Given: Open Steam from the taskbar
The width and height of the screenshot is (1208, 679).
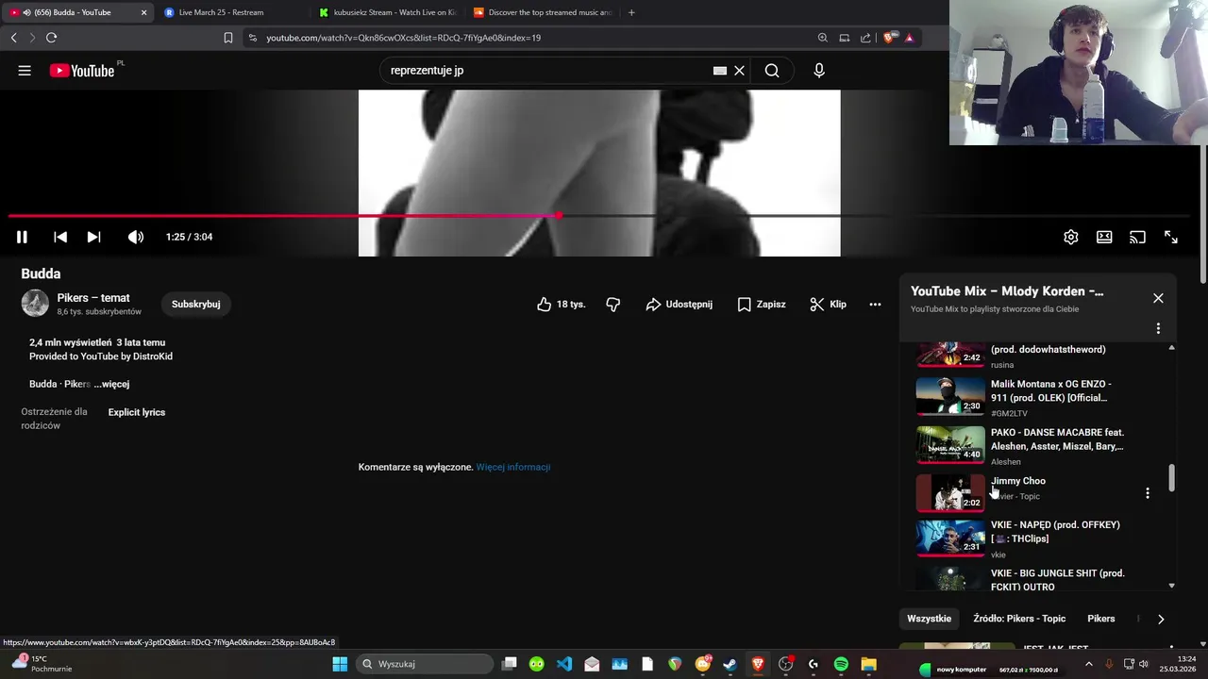Looking at the screenshot, I should pyautogui.click(x=730, y=664).
